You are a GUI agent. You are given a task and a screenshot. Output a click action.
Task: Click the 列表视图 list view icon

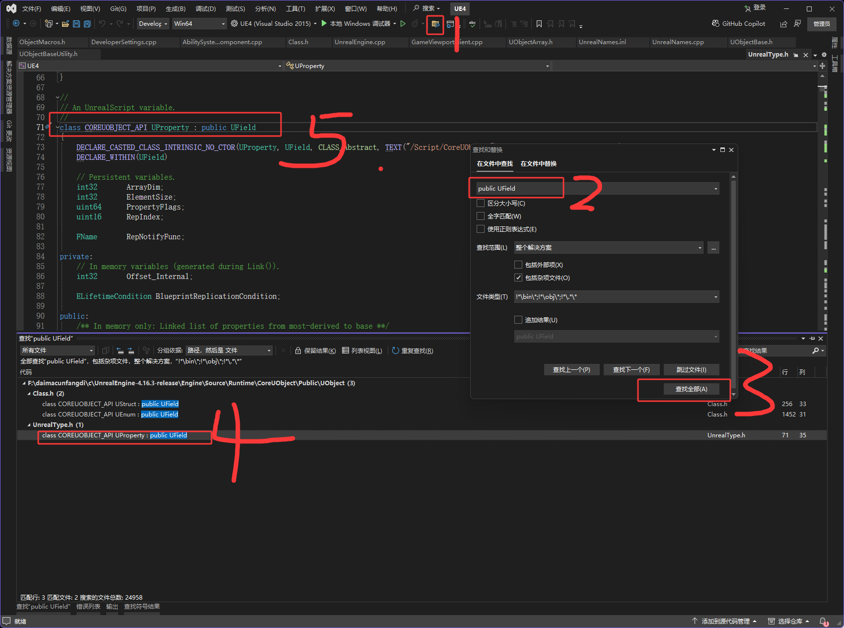pyautogui.click(x=346, y=350)
